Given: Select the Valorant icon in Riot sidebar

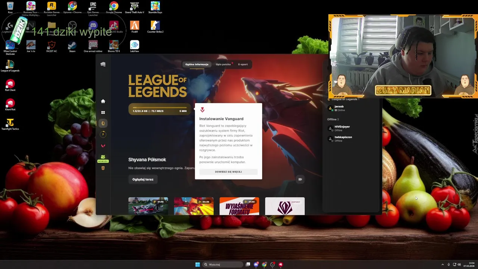Looking at the screenshot, I should click(103, 146).
